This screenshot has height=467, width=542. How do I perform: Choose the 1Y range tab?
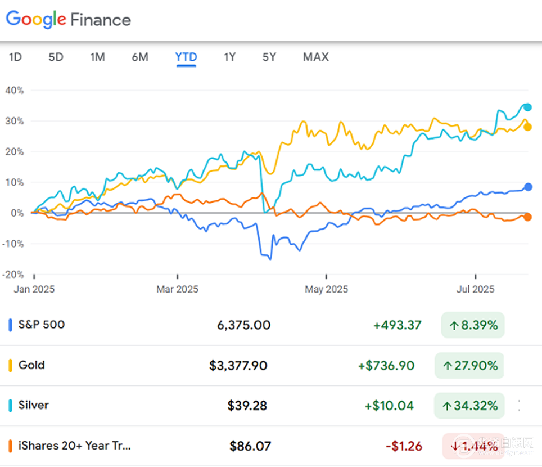229,57
